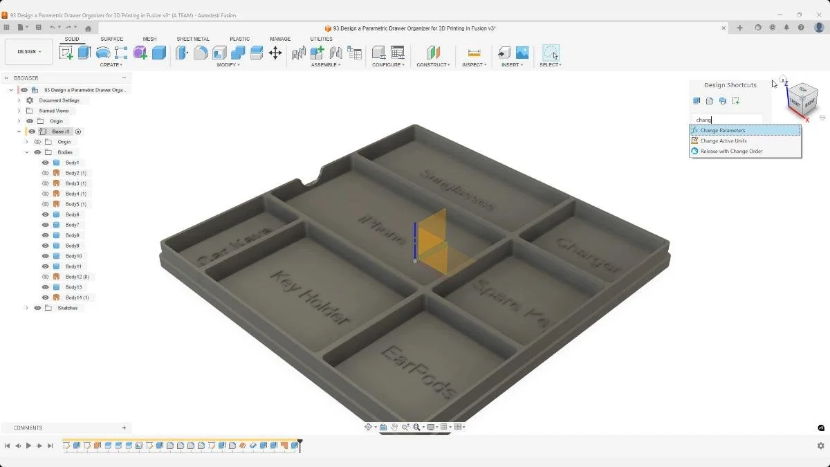Toggle visibility of Bodies folder
Screen dimensions: 830x467
pos(37,152)
